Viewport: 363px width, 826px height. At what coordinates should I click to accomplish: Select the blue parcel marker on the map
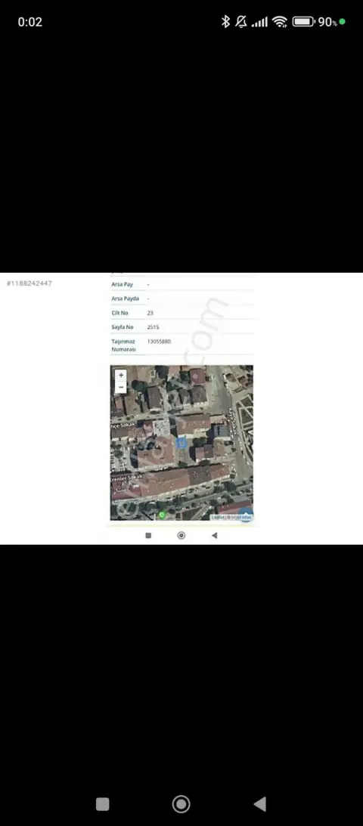pos(181,443)
